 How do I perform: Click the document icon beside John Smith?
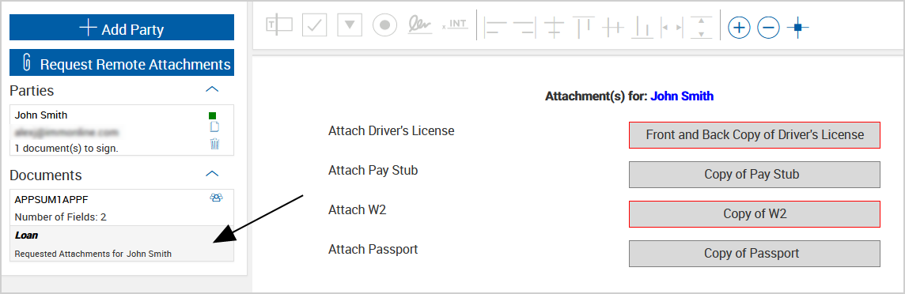[x=214, y=126]
